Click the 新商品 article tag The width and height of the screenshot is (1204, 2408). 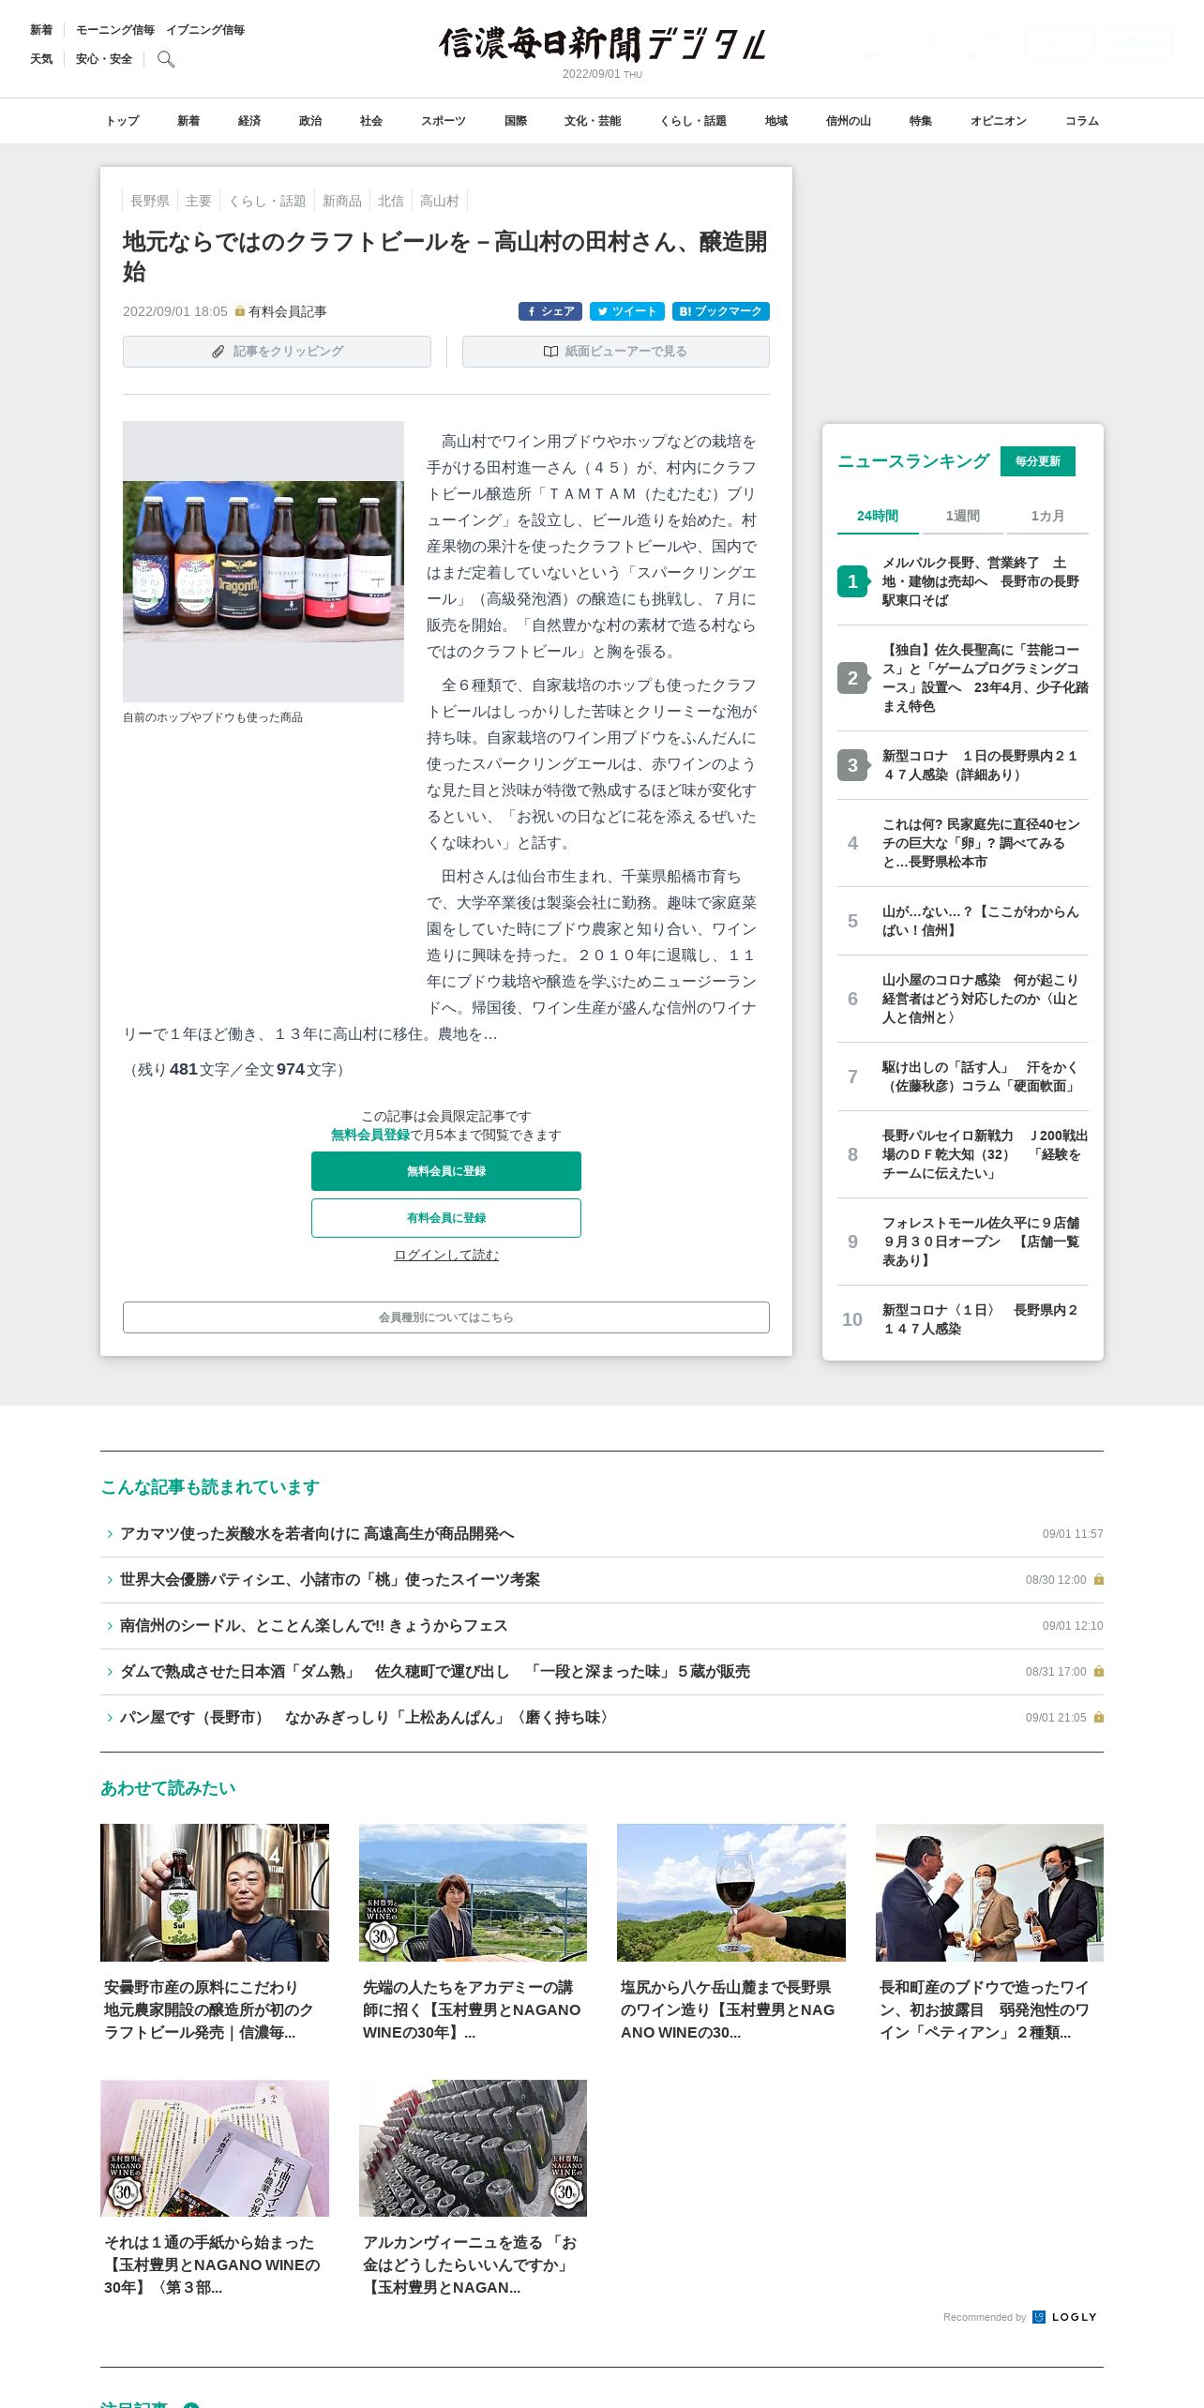click(x=342, y=201)
